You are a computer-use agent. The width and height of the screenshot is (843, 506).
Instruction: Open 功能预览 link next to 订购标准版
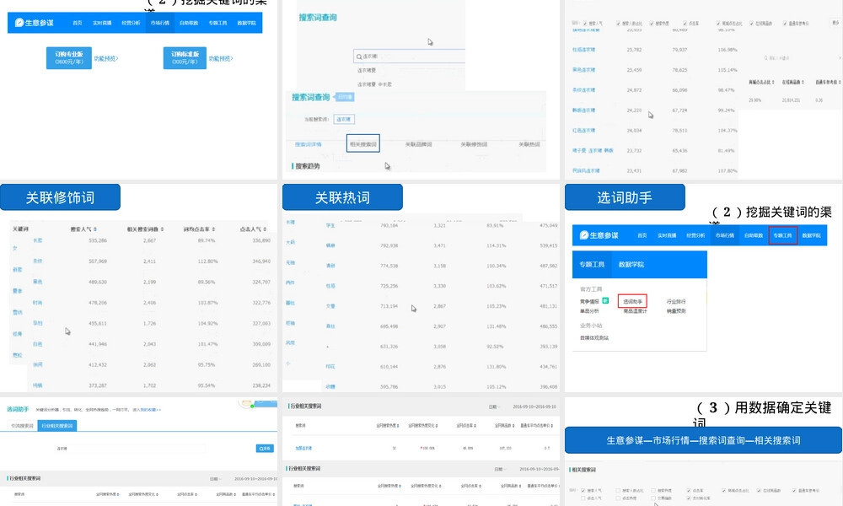tap(221, 59)
